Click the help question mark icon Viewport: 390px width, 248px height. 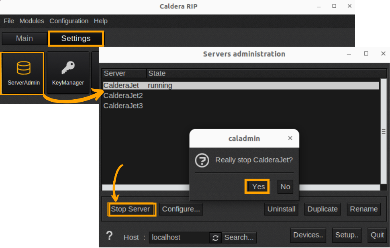pyautogui.click(x=109, y=236)
